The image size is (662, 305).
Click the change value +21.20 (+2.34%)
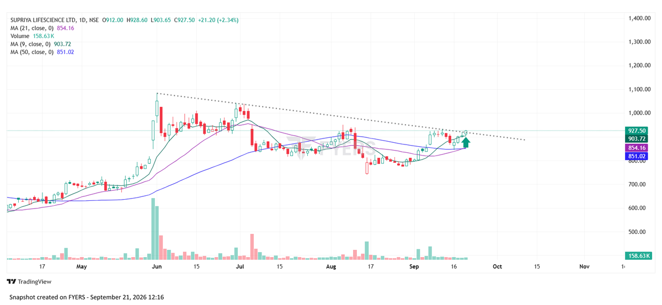point(219,20)
